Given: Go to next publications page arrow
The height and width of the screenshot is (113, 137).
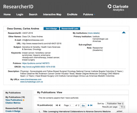Looking at the screenshot, I should coord(89,105).
